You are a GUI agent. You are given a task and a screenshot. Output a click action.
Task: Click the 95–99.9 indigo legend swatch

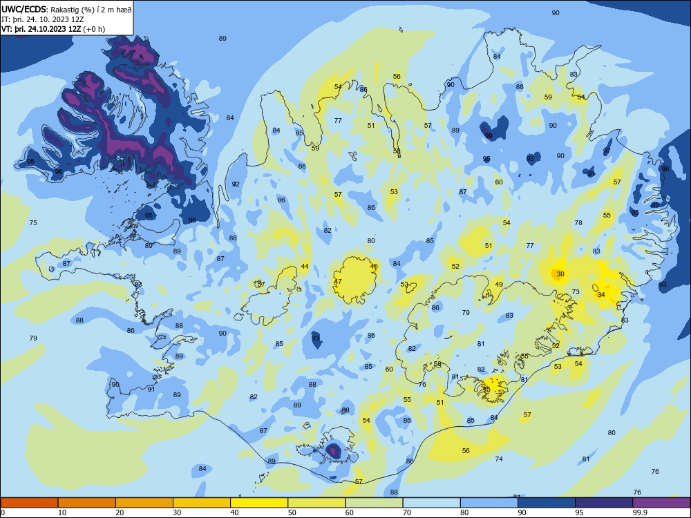tap(604, 503)
